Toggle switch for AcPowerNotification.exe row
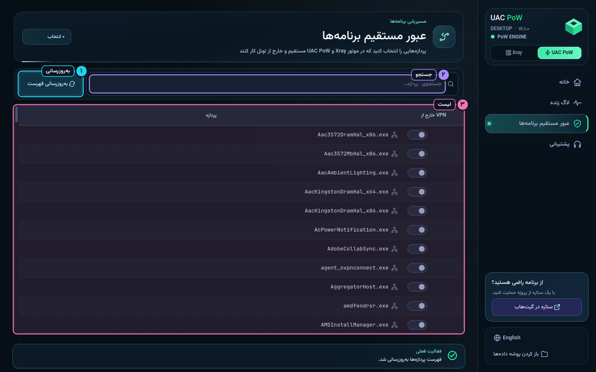 pyautogui.click(x=417, y=230)
